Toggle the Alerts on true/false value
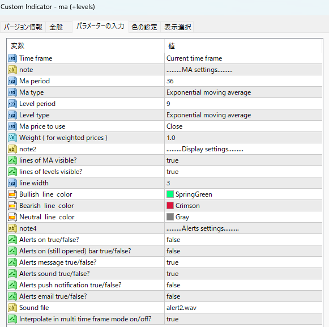 (243, 240)
